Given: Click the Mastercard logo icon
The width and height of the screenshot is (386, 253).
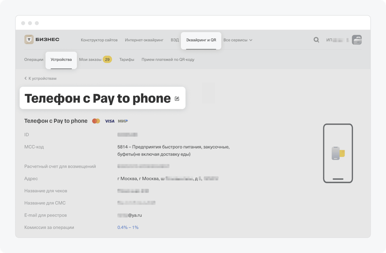Looking at the screenshot, I should pos(96,121).
